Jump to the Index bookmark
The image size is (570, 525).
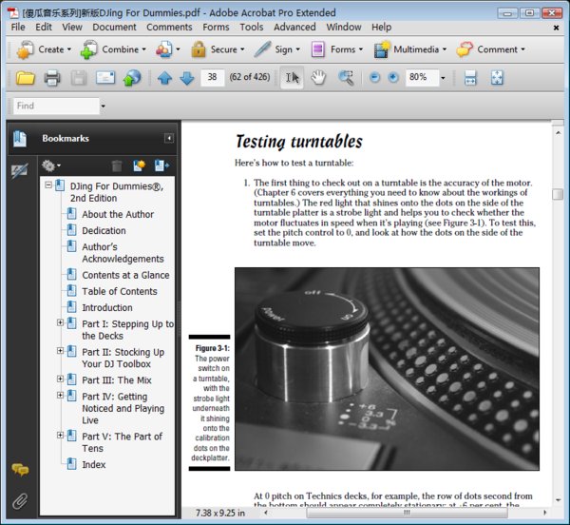click(x=94, y=464)
